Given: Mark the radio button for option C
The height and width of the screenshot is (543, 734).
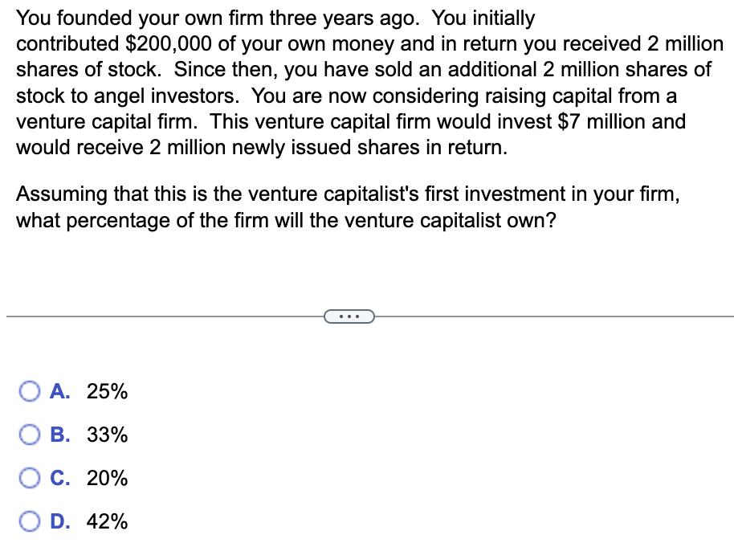Looking at the screenshot, I should click(30, 478).
